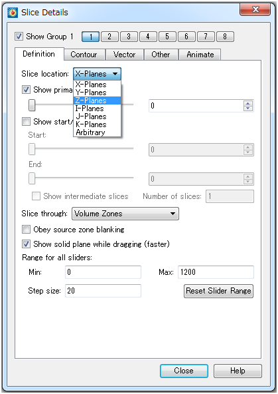Toggle the Show Group 1 checkbox
Screen dimensions: 278x394
click(19, 36)
